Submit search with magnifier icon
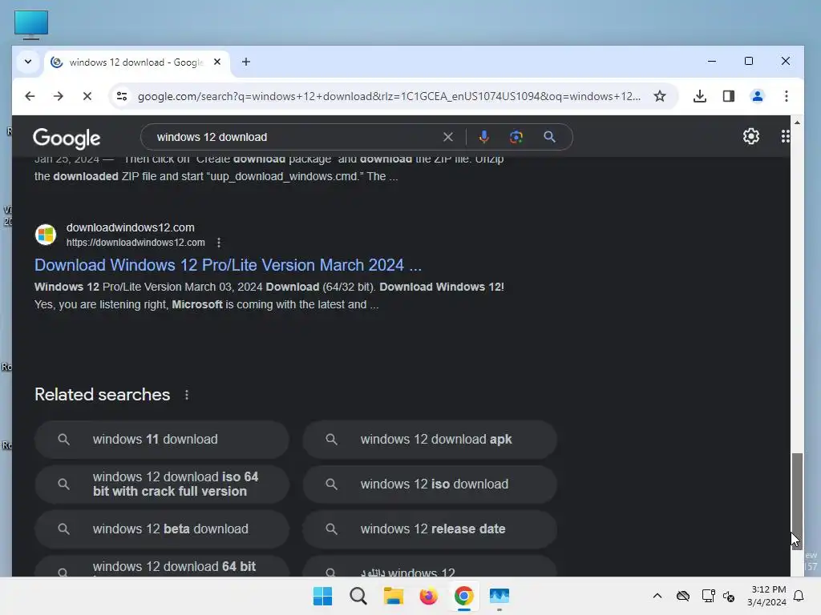This screenshot has width=821, height=615. 549,137
